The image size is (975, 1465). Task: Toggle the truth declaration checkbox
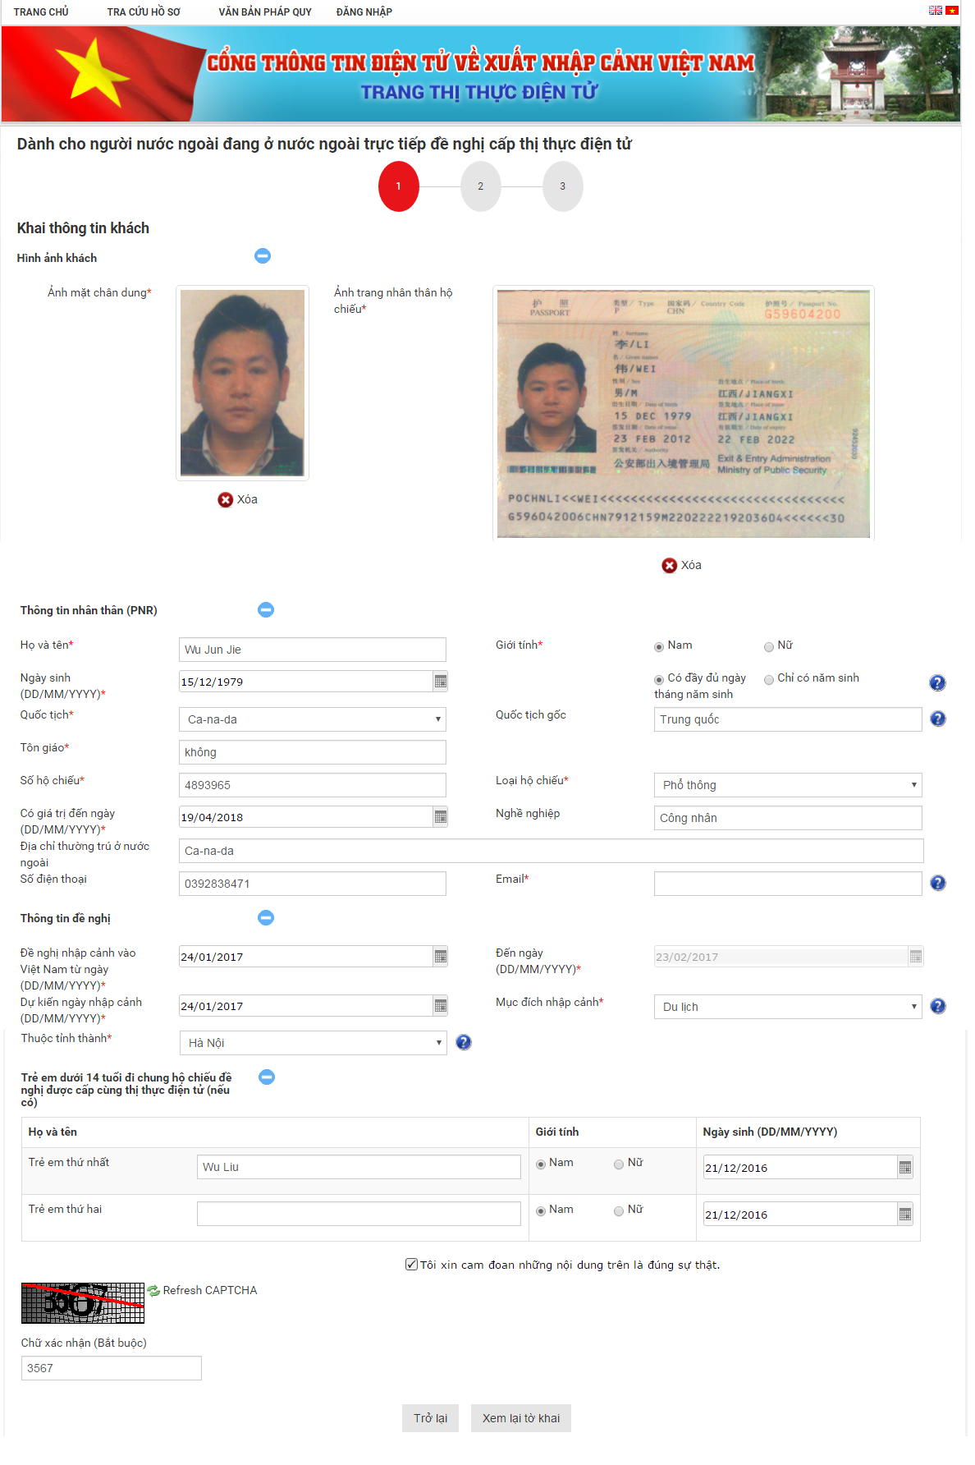pos(411,1265)
